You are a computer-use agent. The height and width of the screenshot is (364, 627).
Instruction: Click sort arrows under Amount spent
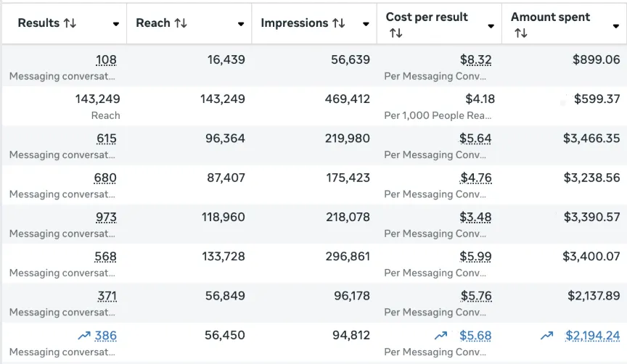click(x=520, y=33)
